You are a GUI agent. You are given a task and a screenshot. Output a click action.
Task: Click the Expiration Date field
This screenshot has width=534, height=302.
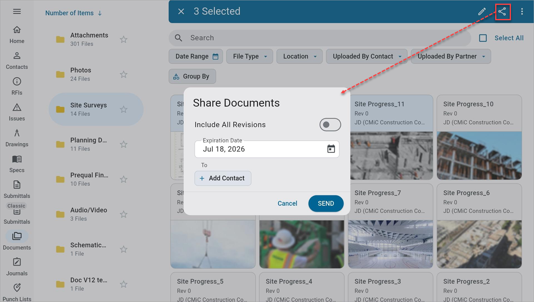coord(267,149)
